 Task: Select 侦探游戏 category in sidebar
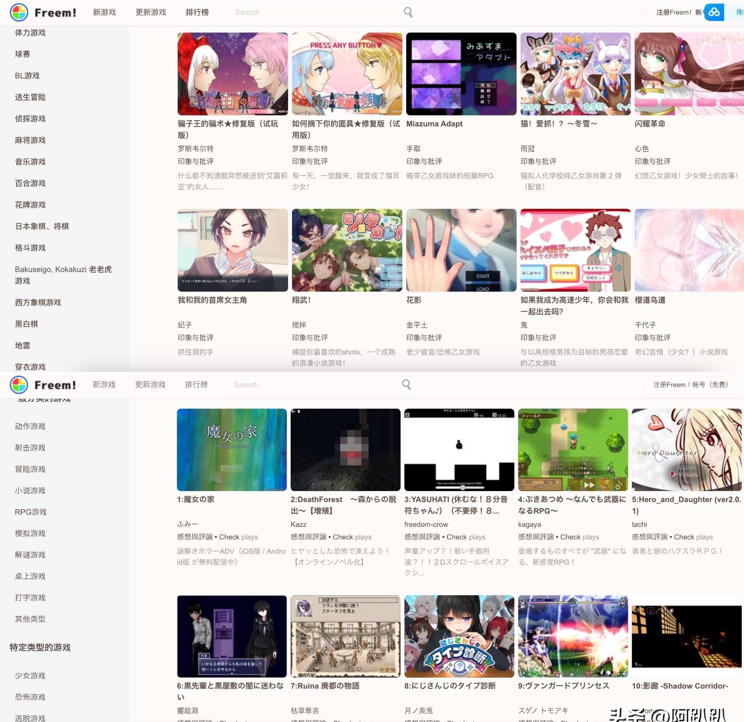[x=30, y=119]
